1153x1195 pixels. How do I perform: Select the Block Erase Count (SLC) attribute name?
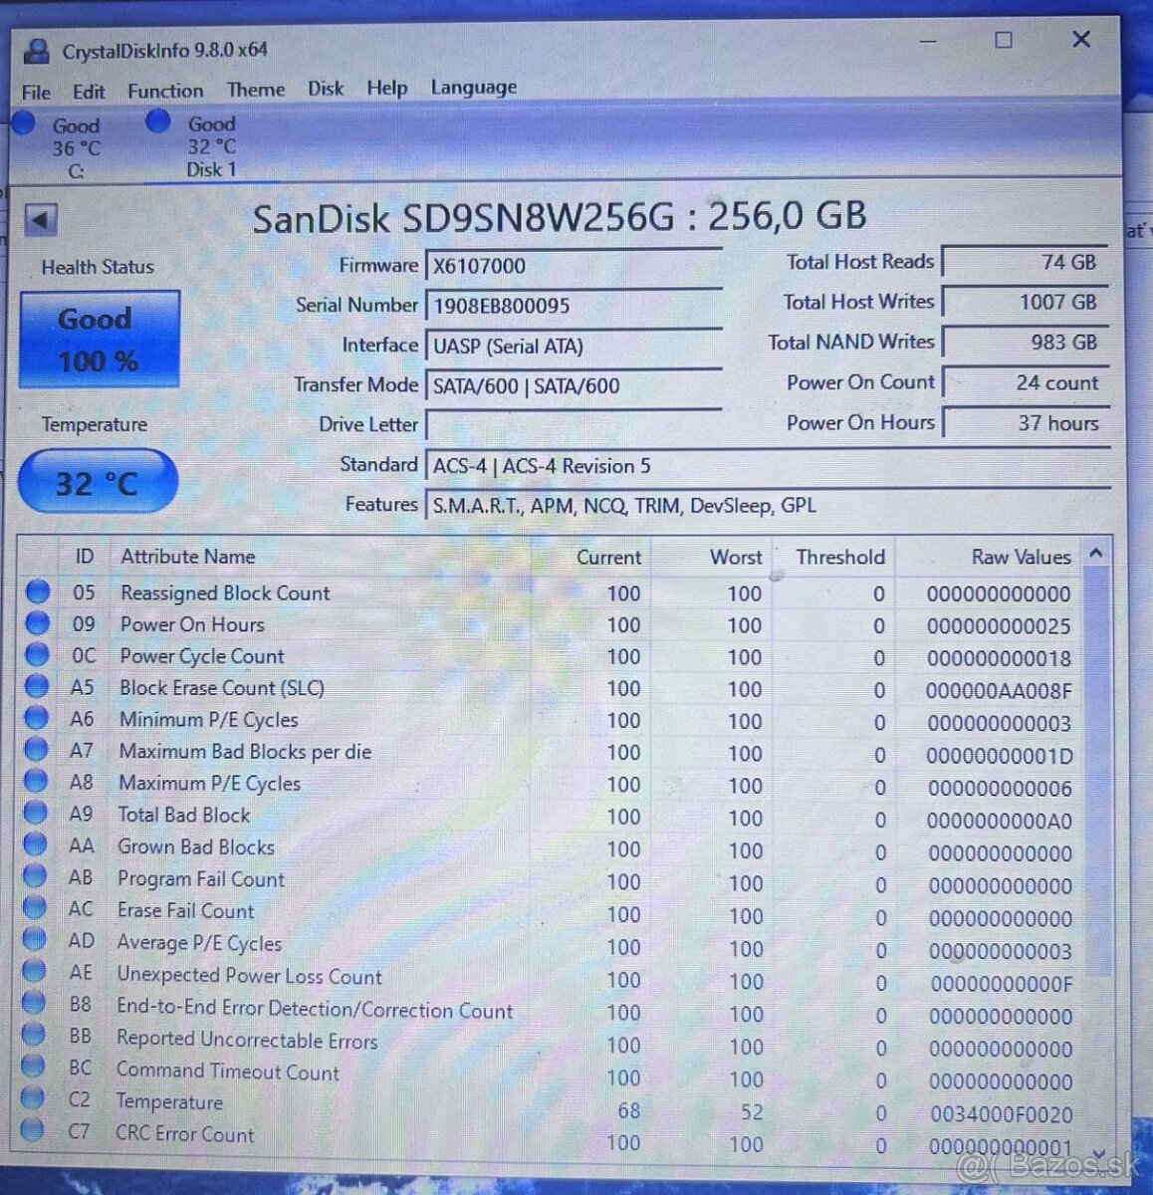coord(222,688)
